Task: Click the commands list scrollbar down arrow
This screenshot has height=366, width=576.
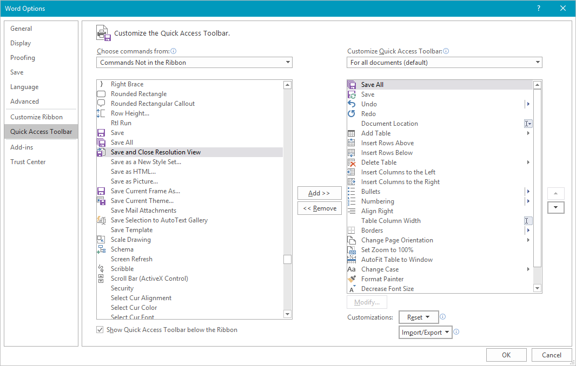Action: coord(288,314)
